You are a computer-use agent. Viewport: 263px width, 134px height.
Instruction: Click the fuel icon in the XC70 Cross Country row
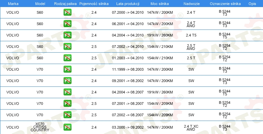point(67,127)
